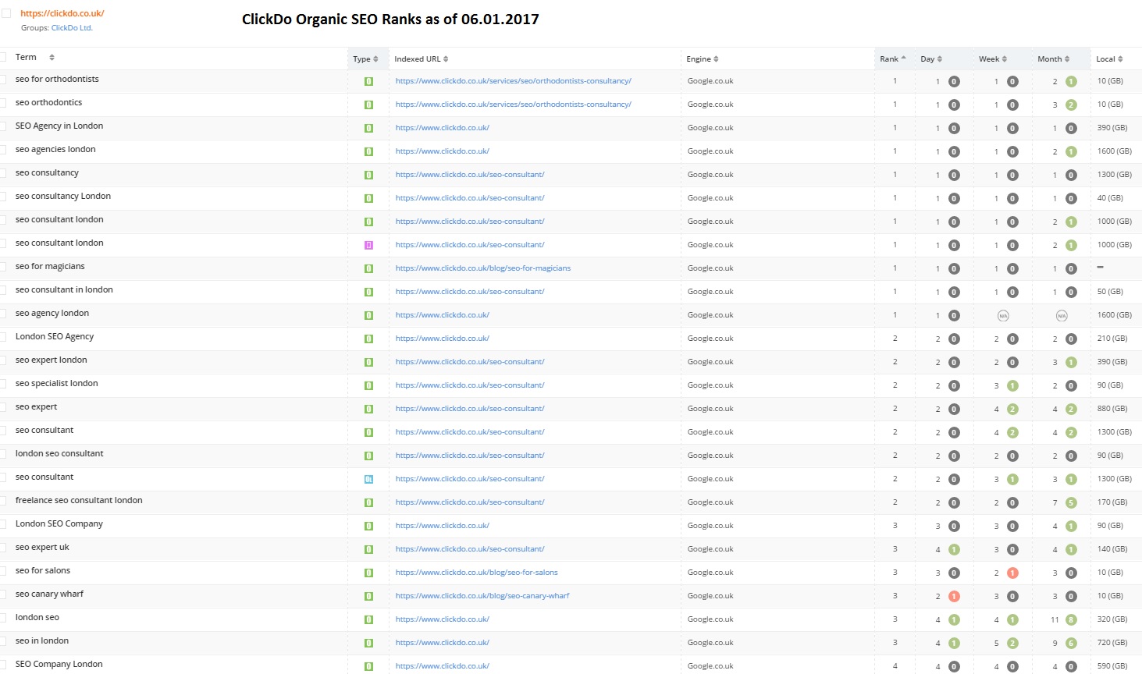The width and height of the screenshot is (1142, 674).
Task: Click the N/A month icon for seo agency london
Action: click(1062, 315)
